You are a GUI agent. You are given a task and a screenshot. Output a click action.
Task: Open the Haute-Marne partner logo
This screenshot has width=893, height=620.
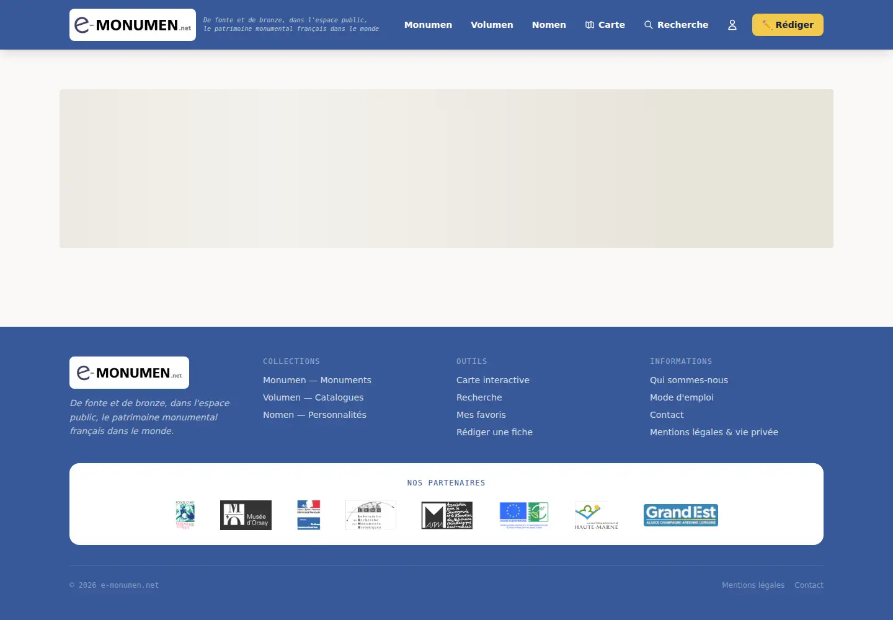(597, 515)
